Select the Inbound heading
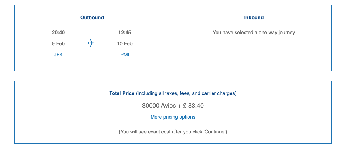The image size is (341, 149). (254, 18)
